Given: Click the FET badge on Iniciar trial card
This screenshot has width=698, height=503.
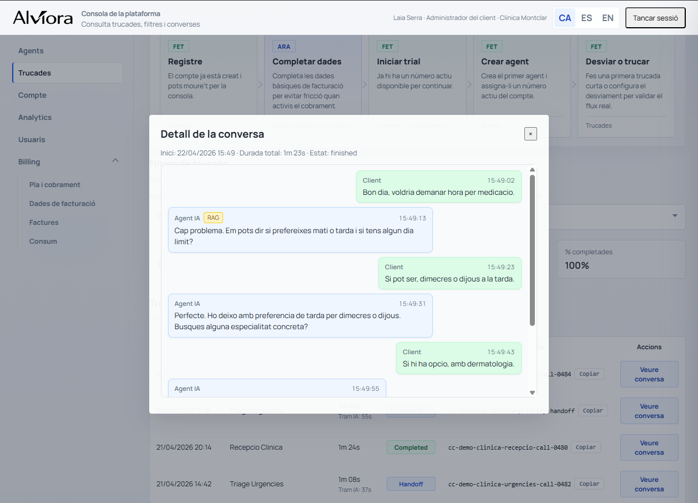Looking at the screenshot, I should (x=387, y=47).
